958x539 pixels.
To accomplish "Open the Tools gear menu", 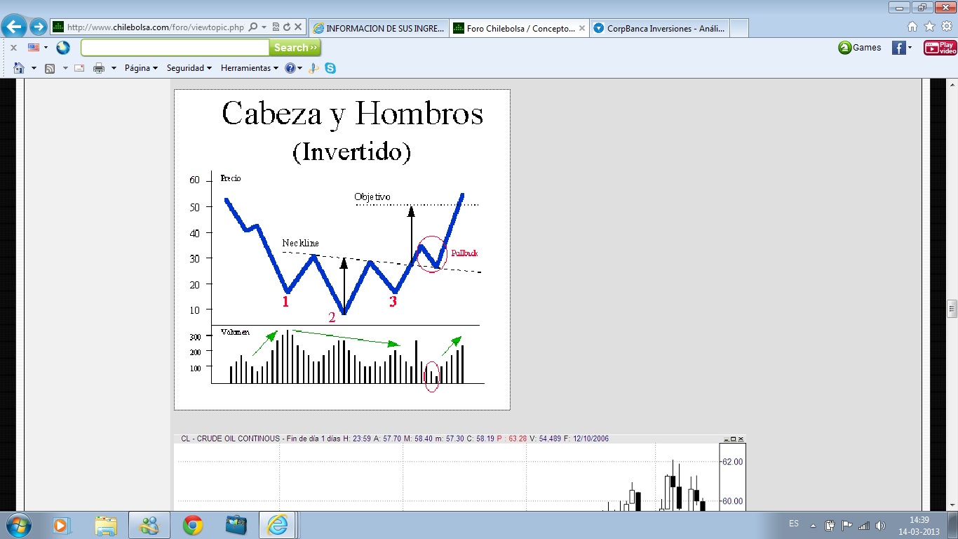I will [946, 27].
